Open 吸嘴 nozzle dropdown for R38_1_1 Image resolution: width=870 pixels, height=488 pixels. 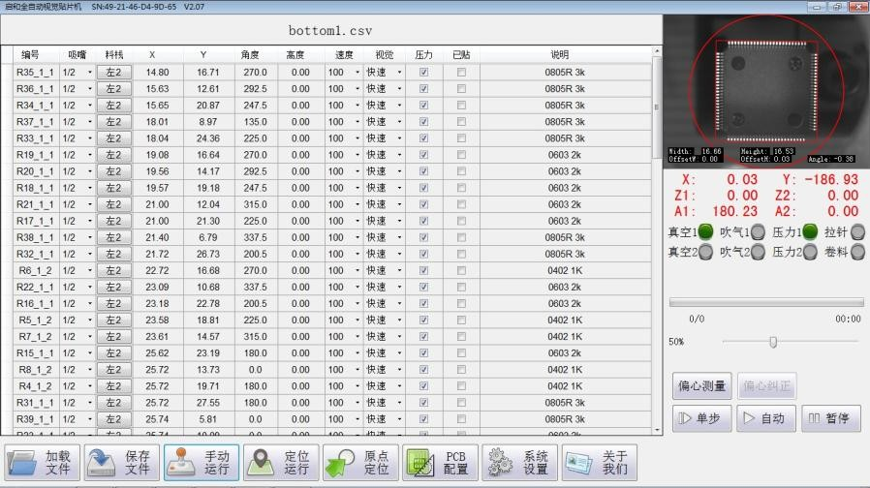tap(90, 237)
